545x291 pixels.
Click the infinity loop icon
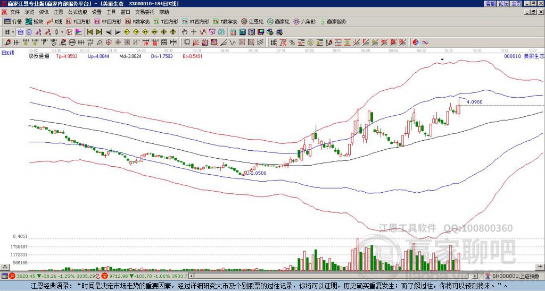coord(425,42)
